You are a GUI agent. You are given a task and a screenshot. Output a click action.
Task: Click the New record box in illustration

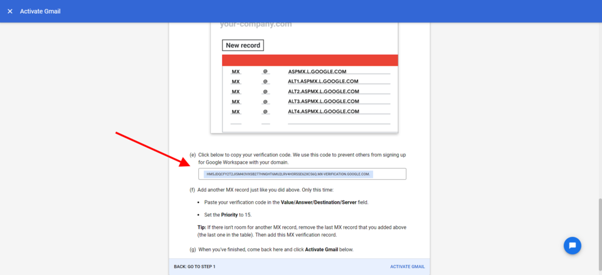[242, 46]
